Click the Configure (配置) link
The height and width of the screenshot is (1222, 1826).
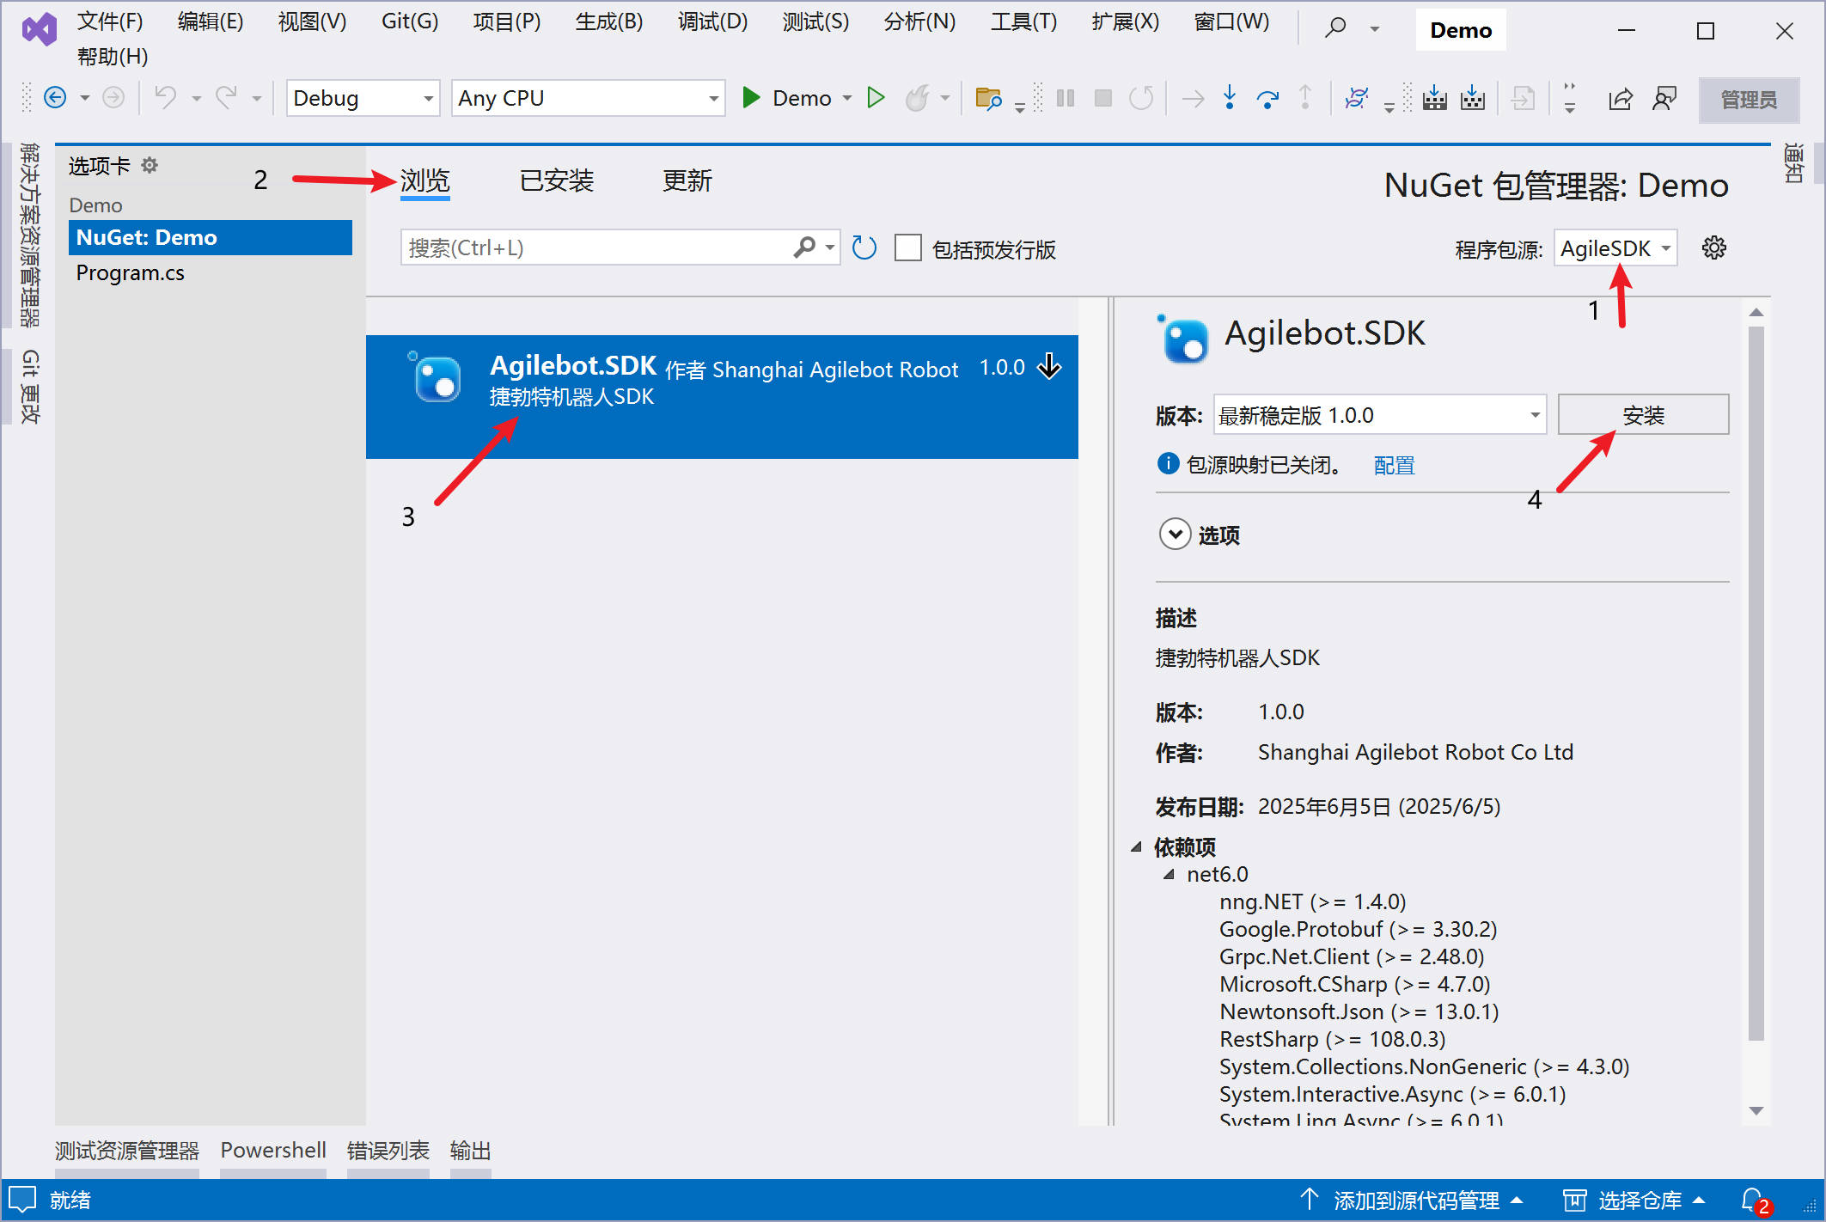1394,465
